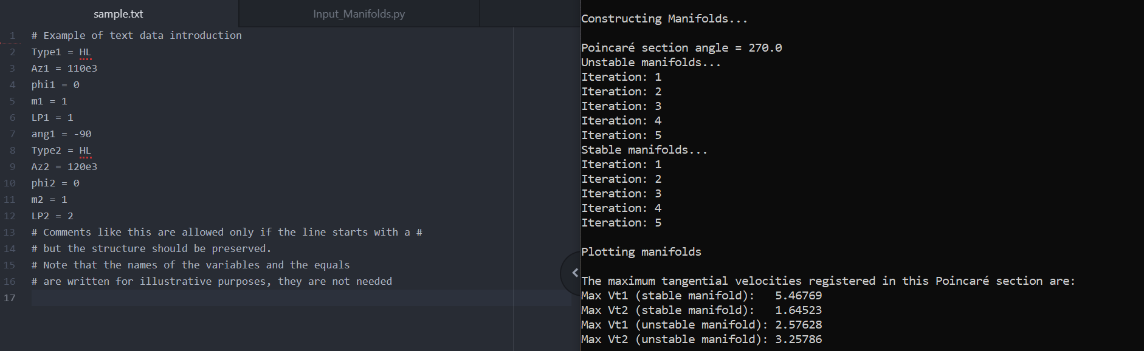Place cursor on empty line 17
Screen dimensions: 1144x351
pyautogui.click(x=272, y=298)
